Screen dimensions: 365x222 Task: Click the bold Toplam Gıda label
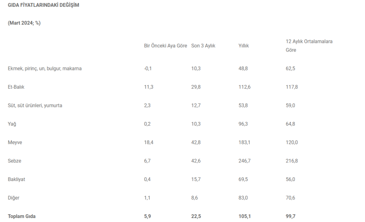coord(21,216)
